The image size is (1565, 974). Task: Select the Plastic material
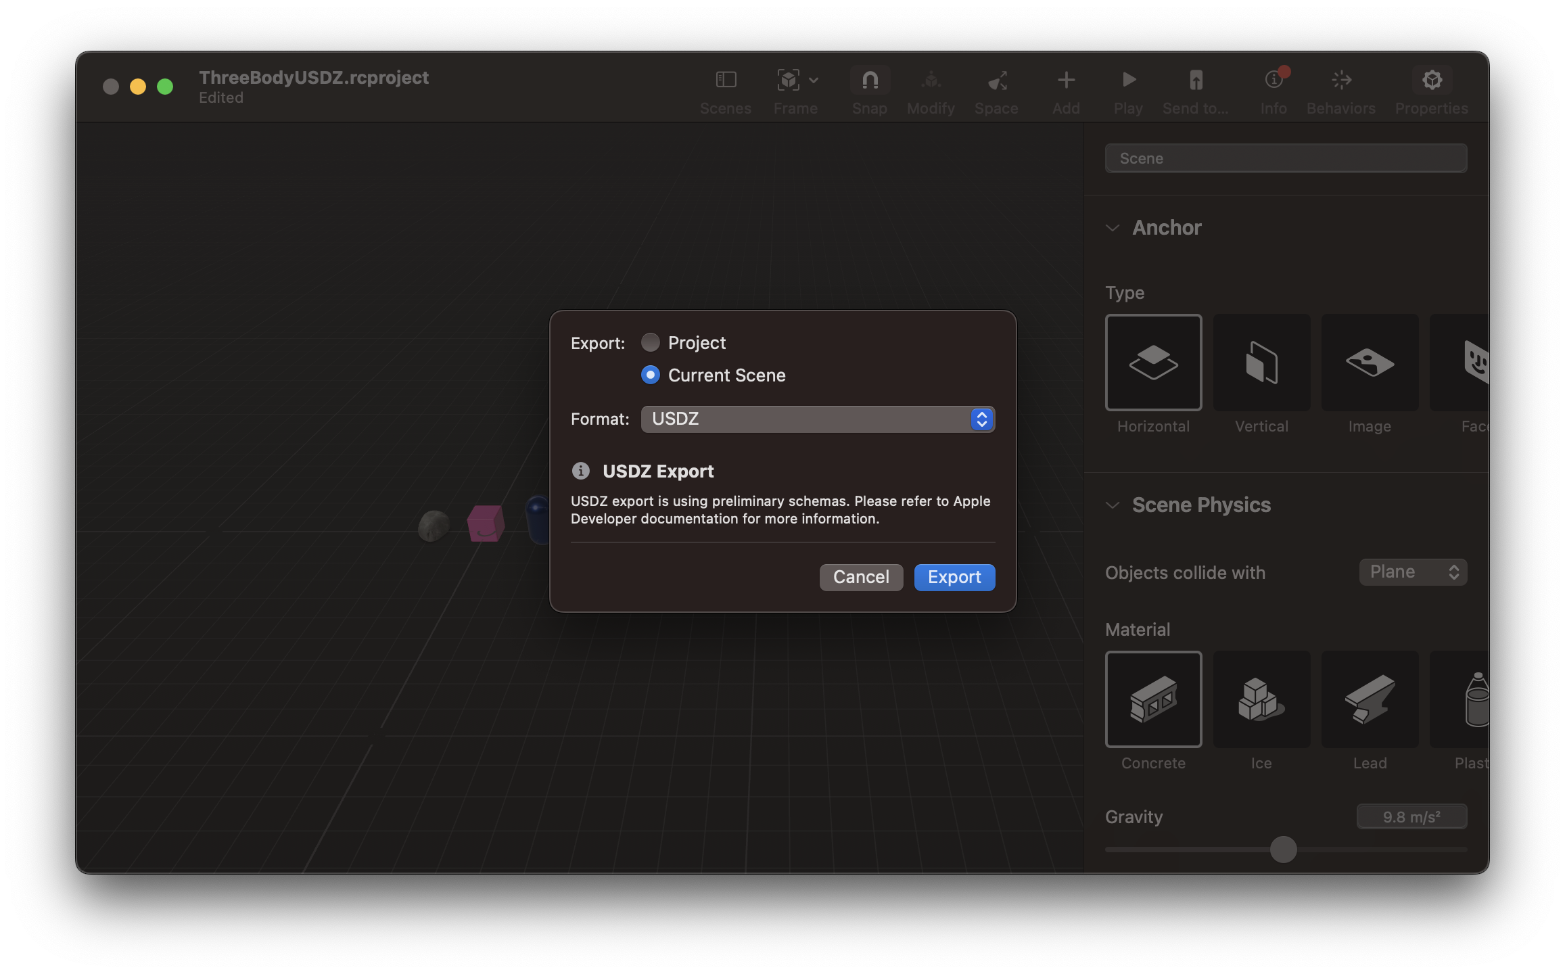pyautogui.click(x=1459, y=699)
